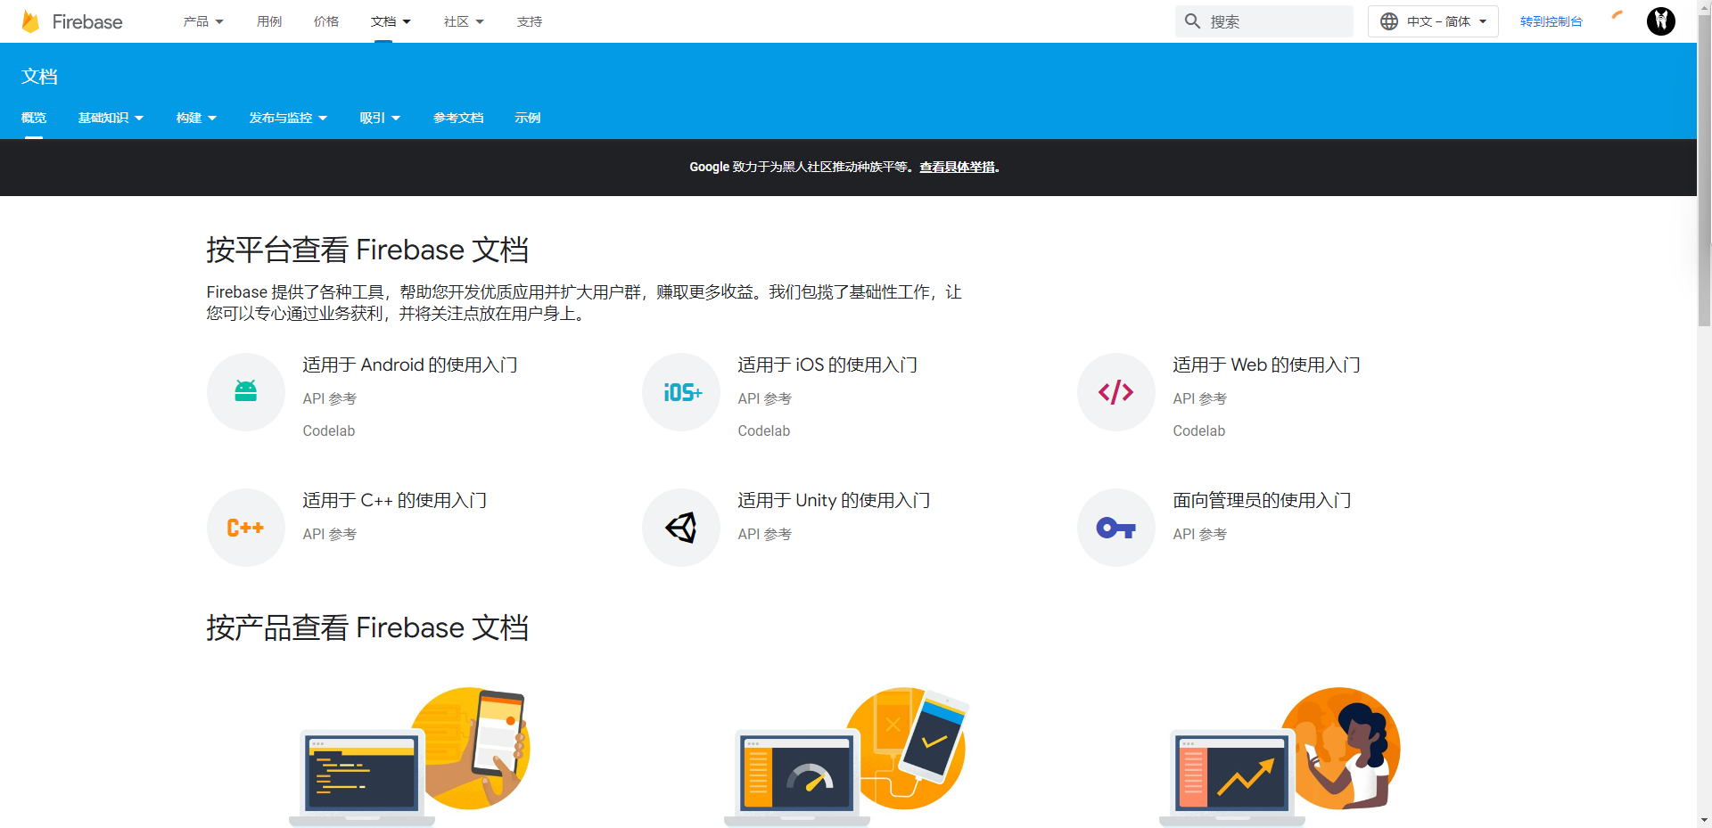Click the orange notification icon near avatar
The image size is (1712, 828).
click(x=1617, y=15)
